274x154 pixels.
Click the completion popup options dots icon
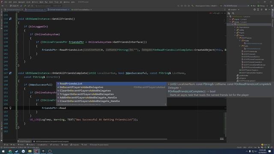coord(165,104)
